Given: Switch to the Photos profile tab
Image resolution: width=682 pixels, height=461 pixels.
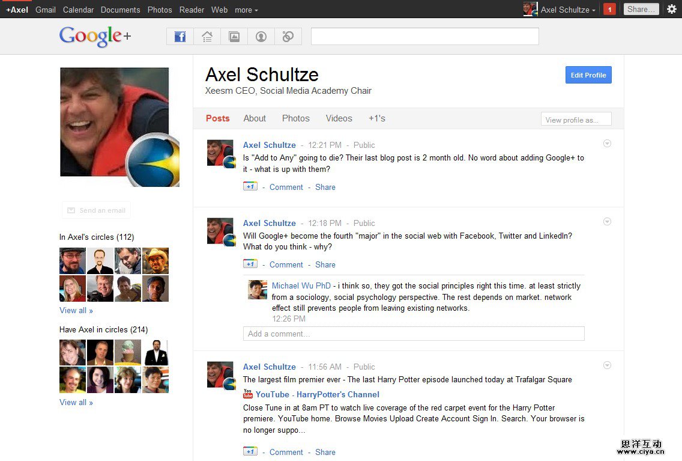Looking at the screenshot, I should pos(296,118).
